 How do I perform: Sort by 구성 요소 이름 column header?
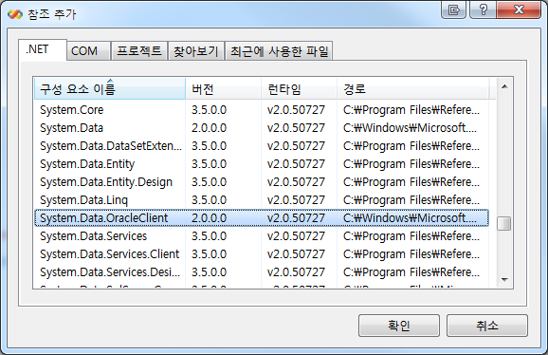pyautogui.click(x=110, y=89)
